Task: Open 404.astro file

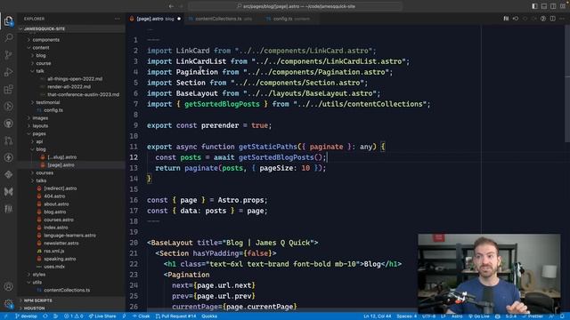Action: tap(71, 196)
